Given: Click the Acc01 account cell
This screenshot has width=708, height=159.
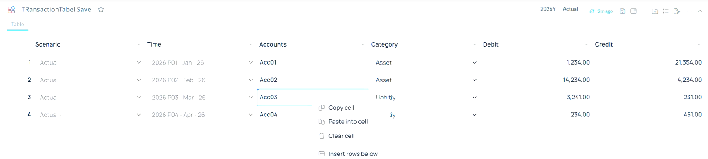Looking at the screenshot, I should (268, 62).
